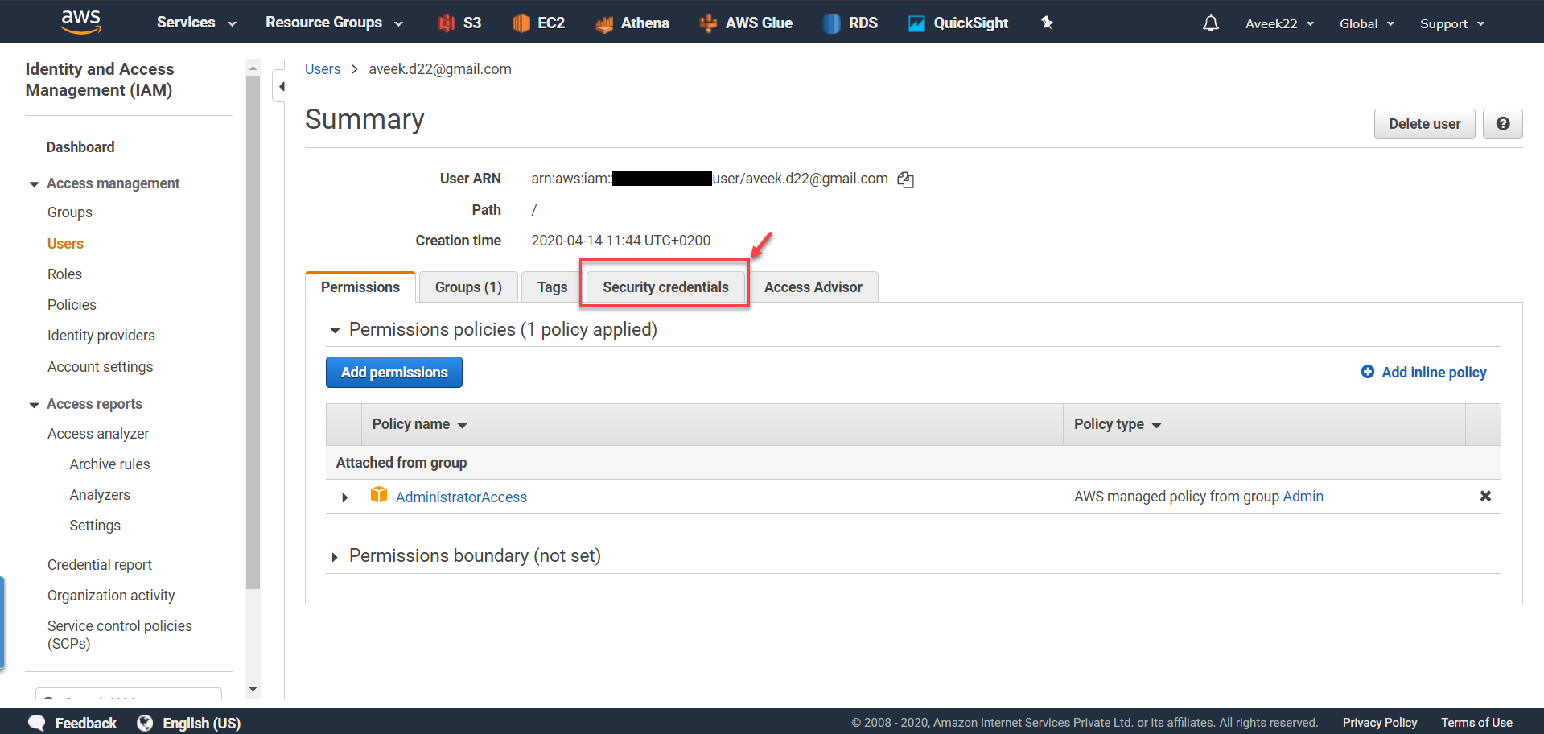Open Archive rules in the sidebar
The image size is (1544, 734).
tap(109, 464)
